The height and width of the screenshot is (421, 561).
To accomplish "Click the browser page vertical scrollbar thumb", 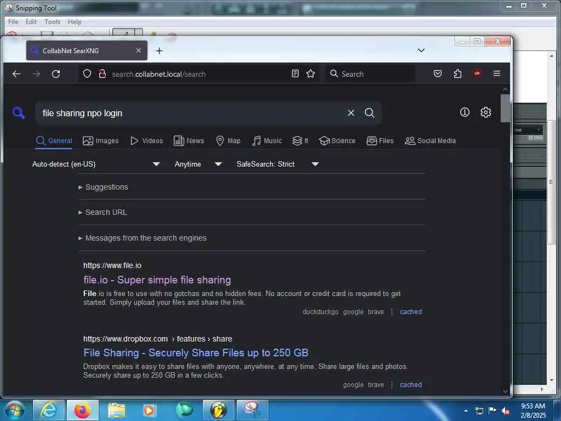I will 505,108.
